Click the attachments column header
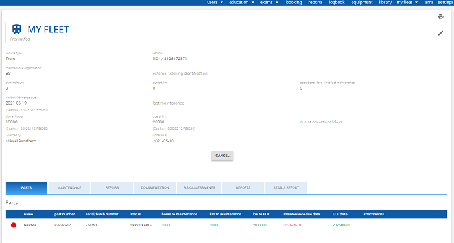This screenshot has width=454, height=243. click(374, 214)
